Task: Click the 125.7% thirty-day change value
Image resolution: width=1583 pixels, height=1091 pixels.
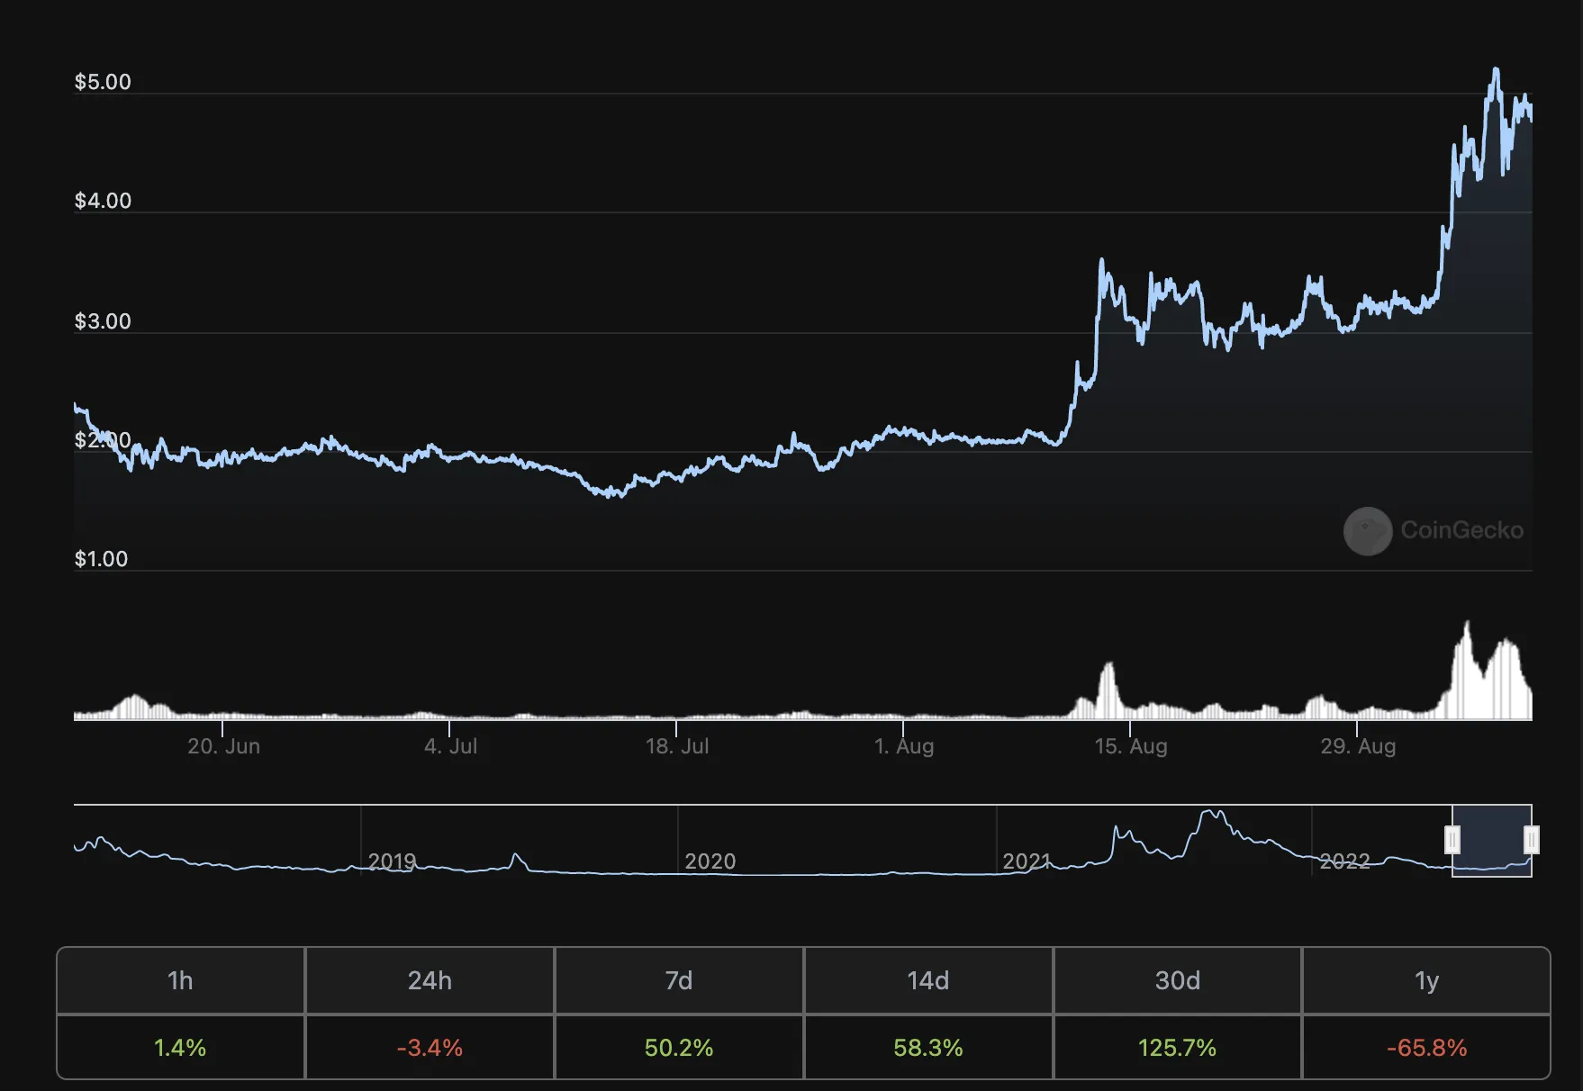Action: pos(1178,1048)
